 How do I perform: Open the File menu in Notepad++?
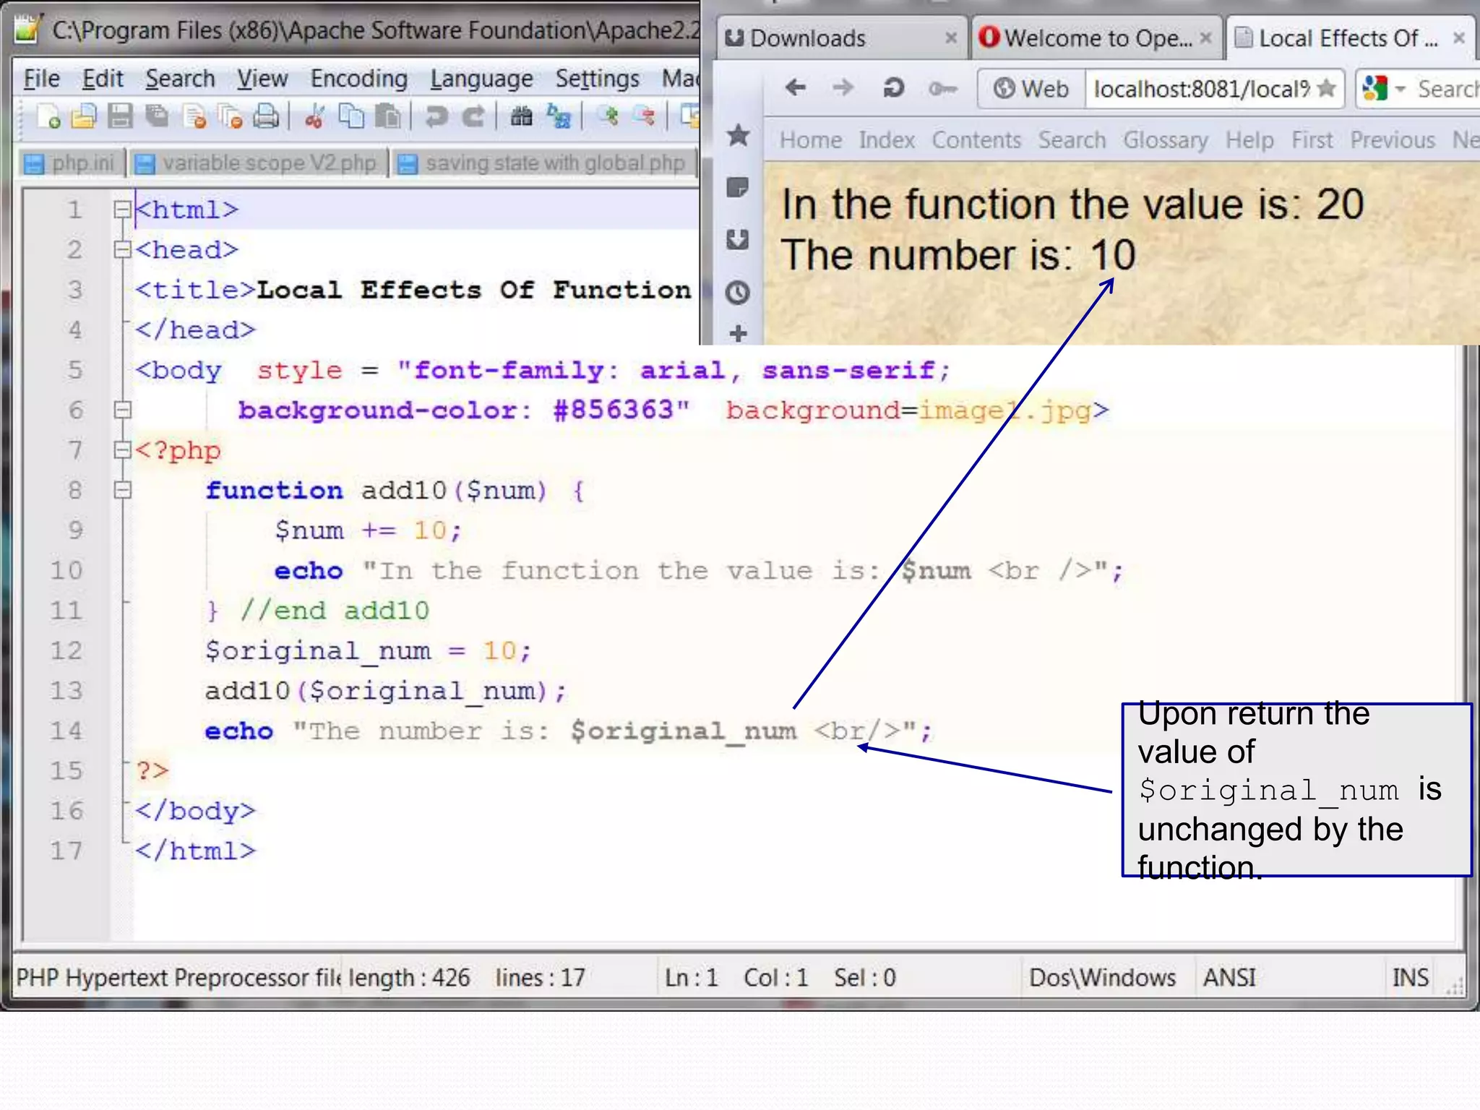click(x=41, y=78)
